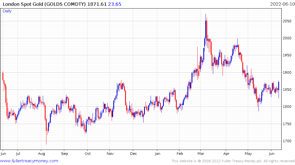Click the blue change value 23.65
This screenshot has width=295, height=165.
(x=115, y=4)
